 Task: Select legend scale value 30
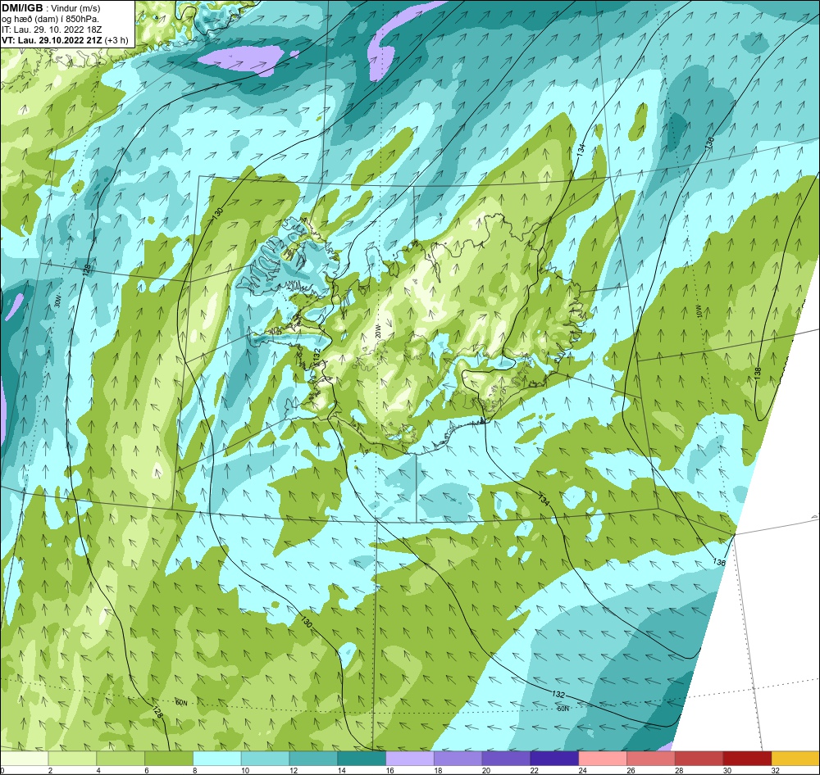coord(727,770)
